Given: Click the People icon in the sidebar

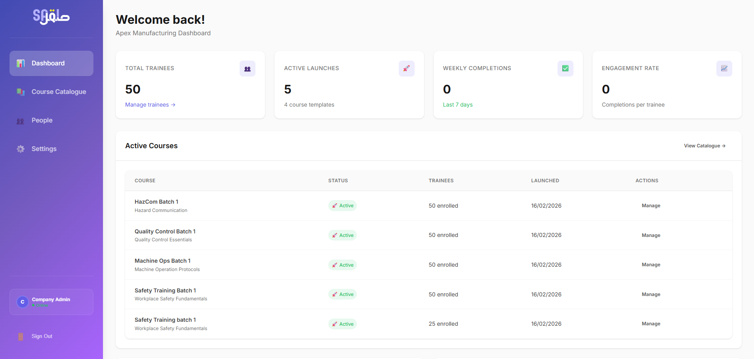Looking at the screenshot, I should pos(20,120).
